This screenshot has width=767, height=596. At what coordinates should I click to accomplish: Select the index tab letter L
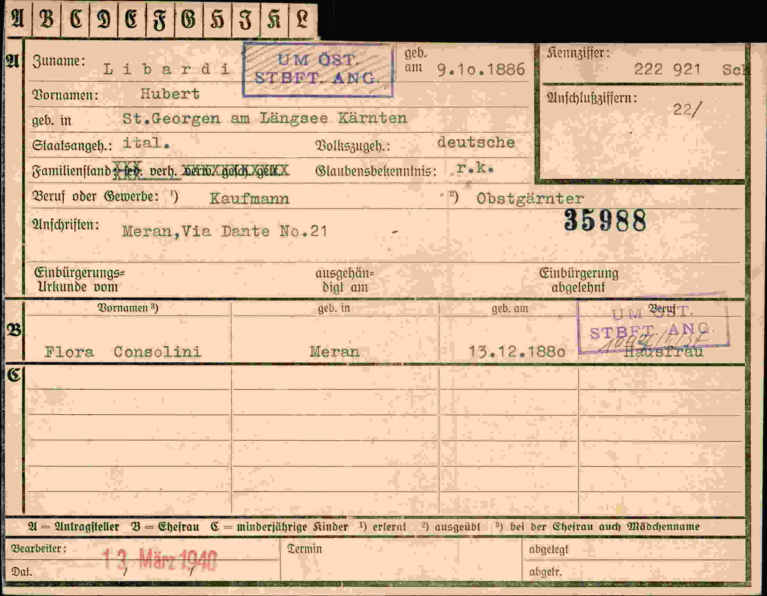pos(303,19)
